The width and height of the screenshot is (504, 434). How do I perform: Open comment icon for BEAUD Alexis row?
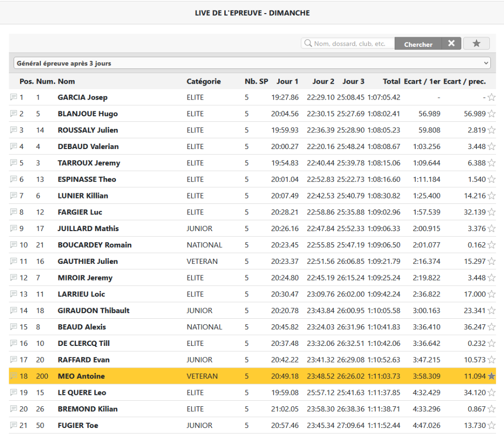pyautogui.click(x=14, y=326)
